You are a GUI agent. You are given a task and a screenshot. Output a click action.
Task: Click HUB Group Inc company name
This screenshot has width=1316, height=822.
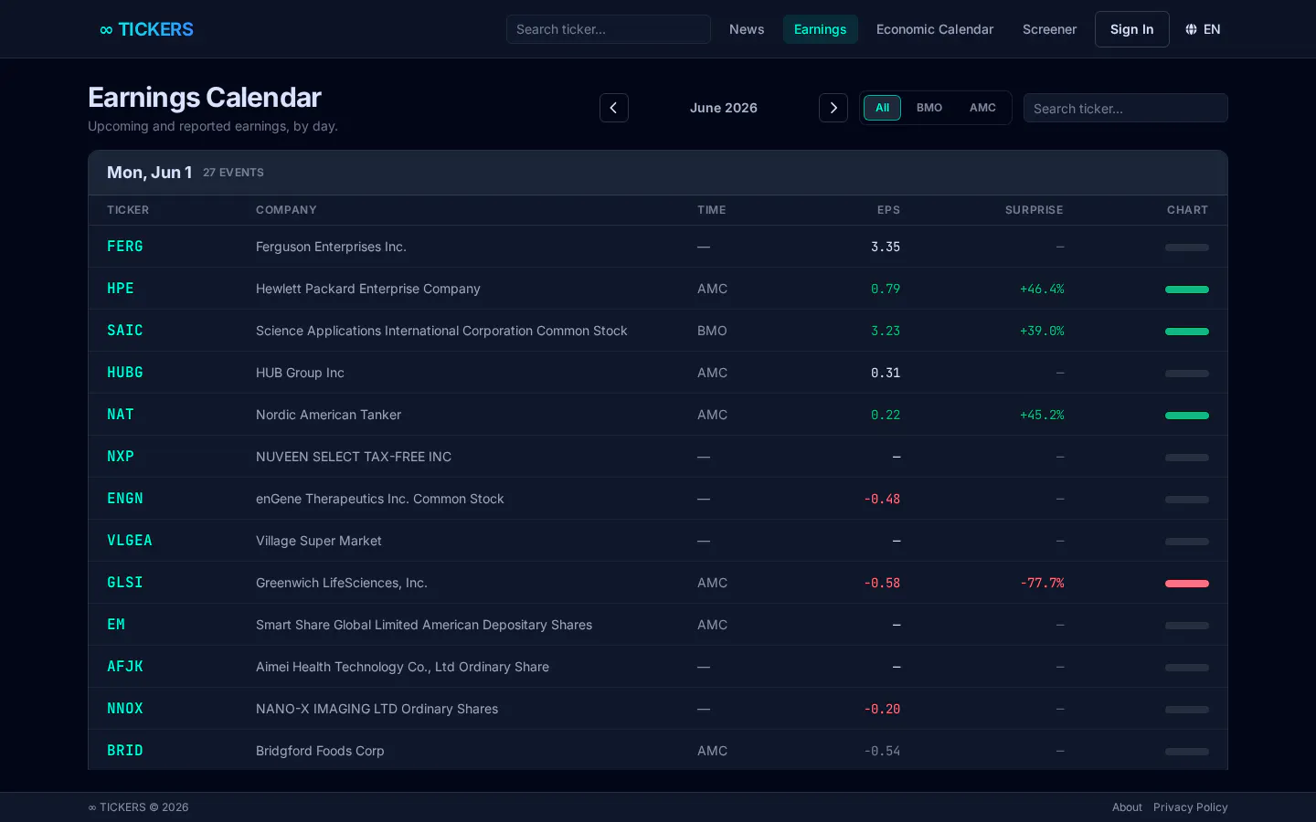pos(300,373)
